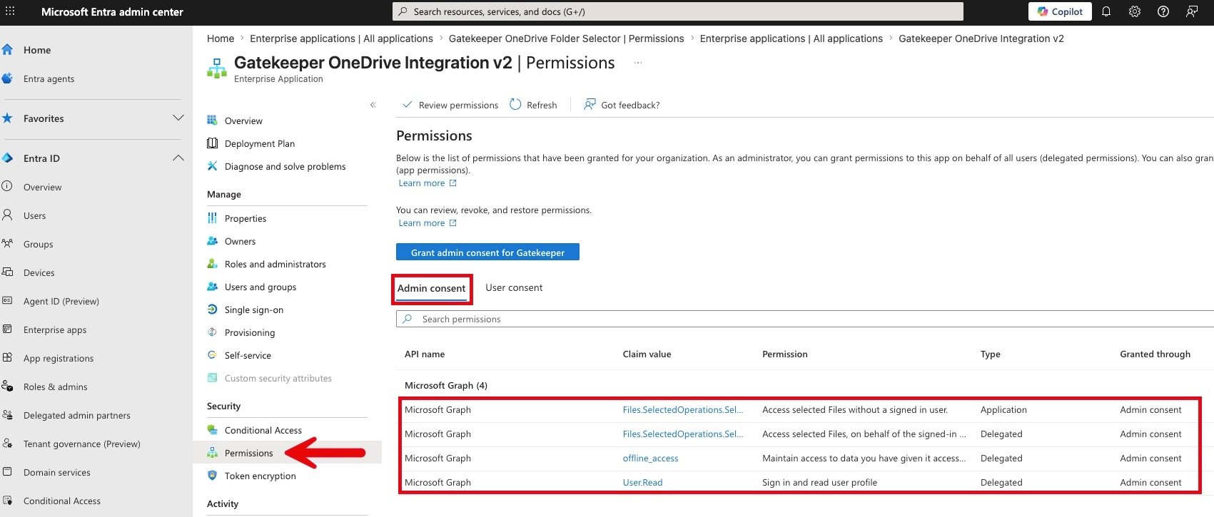Open Enterprise apps in sidebar
1214x517 pixels.
point(55,329)
